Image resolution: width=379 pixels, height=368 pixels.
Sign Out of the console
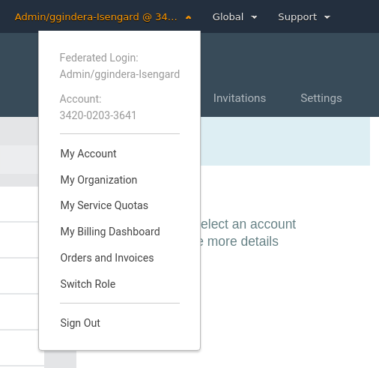point(80,323)
